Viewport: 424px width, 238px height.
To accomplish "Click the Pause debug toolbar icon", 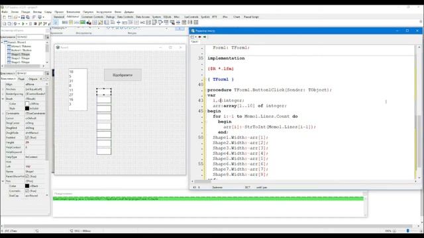I will (30, 24).
